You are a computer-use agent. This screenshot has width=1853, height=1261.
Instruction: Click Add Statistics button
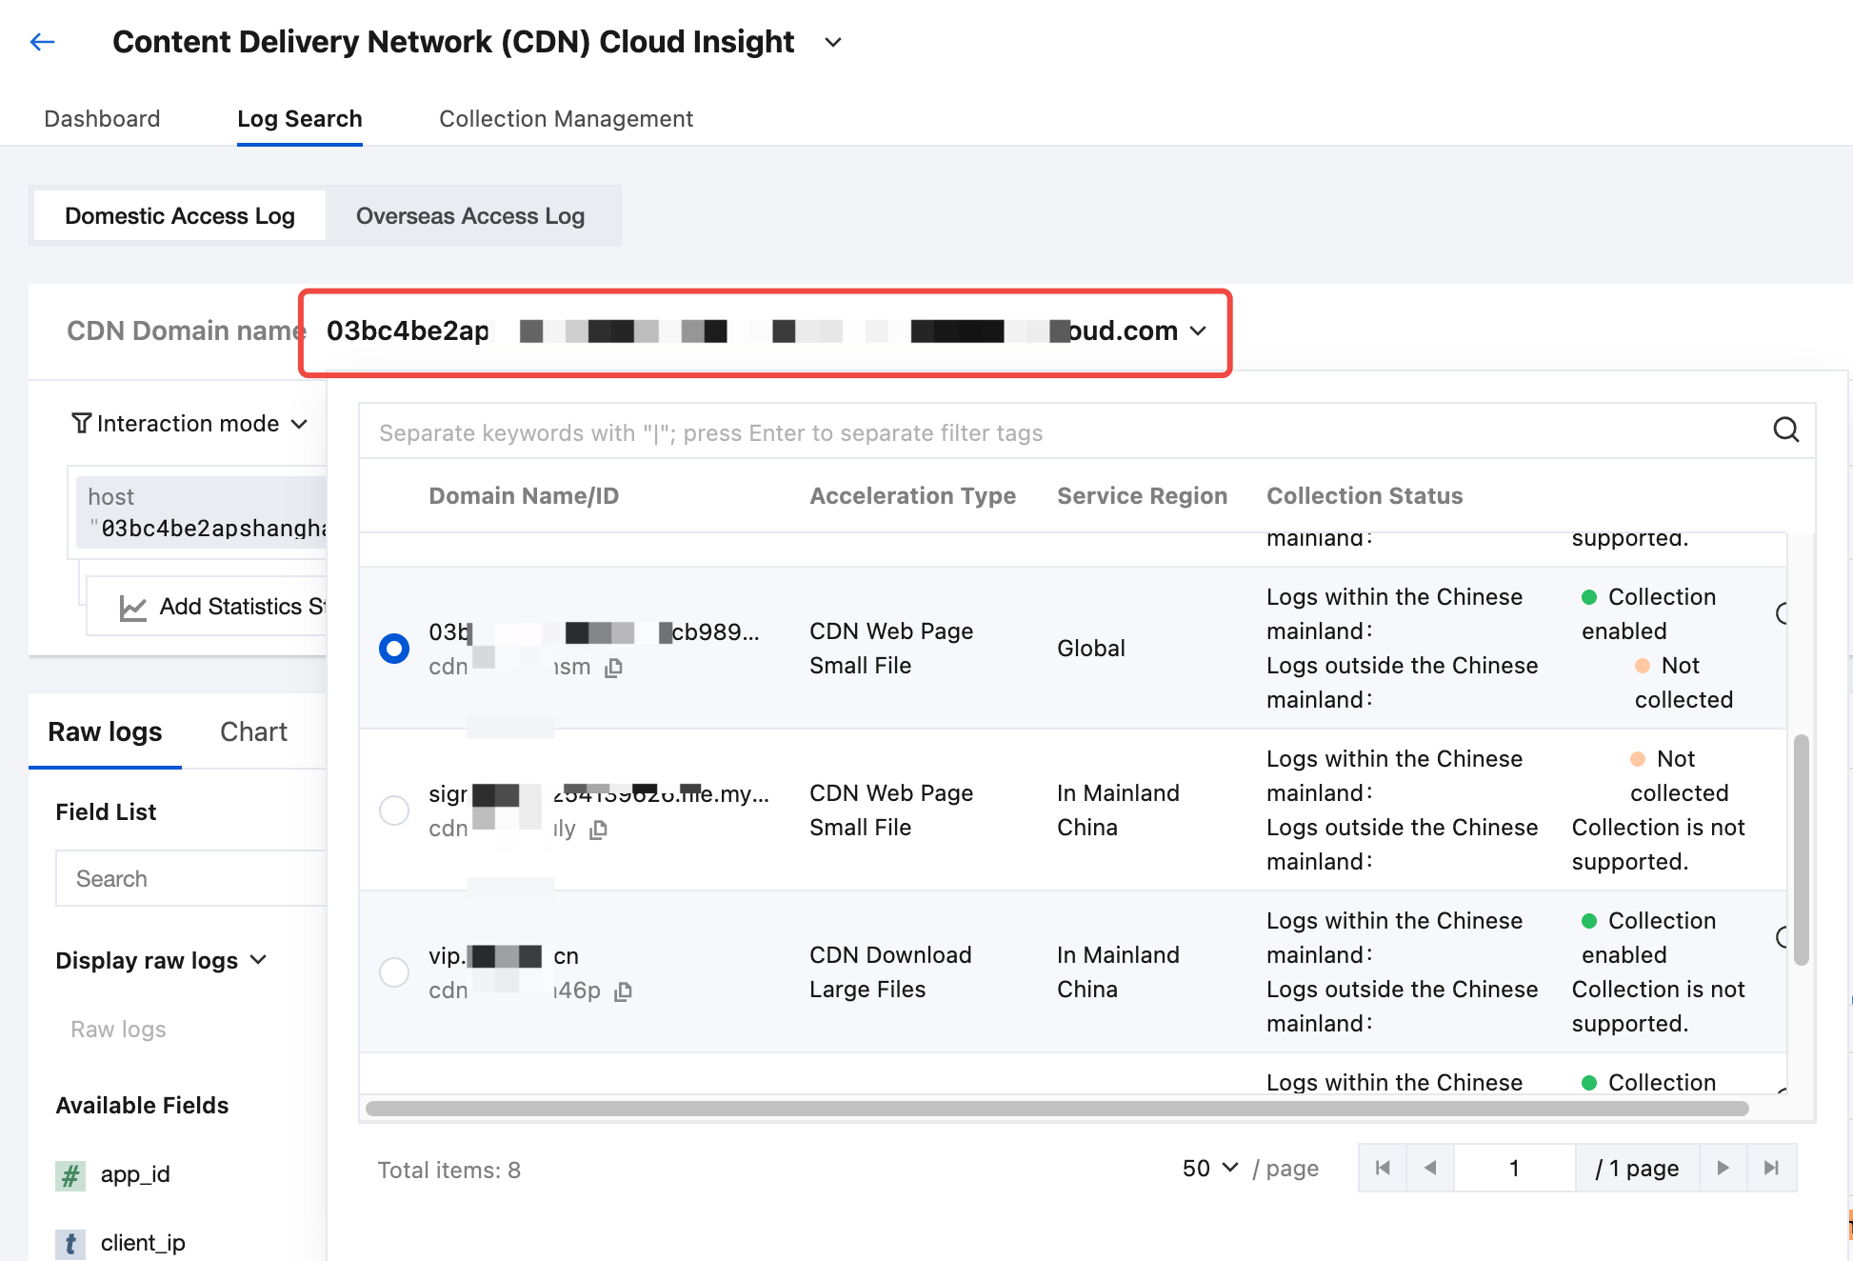click(224, 607)
